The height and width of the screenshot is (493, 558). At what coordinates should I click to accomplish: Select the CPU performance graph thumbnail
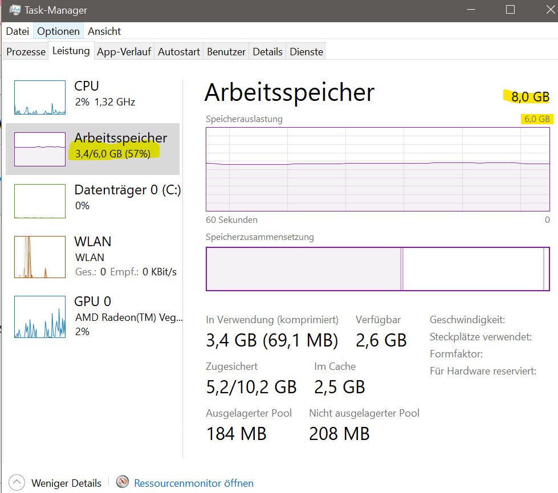tap(40, 97)
